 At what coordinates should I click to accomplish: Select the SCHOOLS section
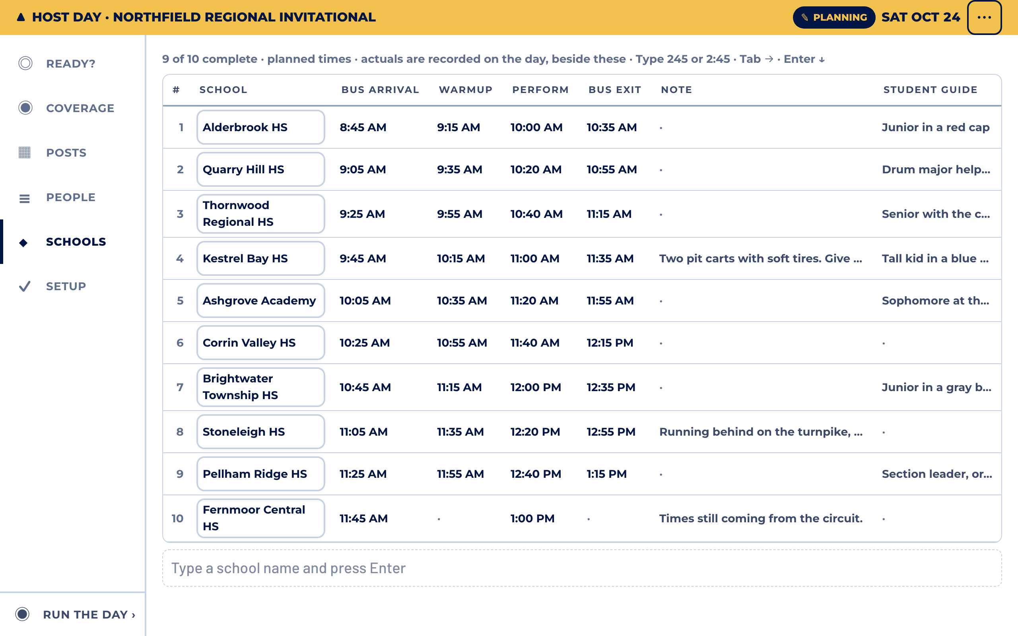point(72,242)
